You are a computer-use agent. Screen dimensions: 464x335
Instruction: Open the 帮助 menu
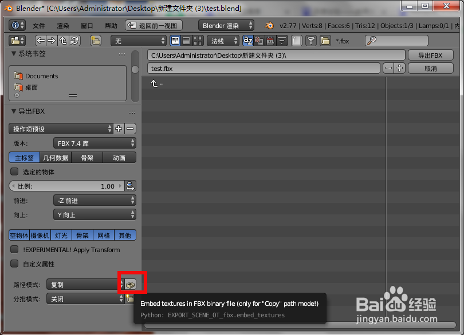(x=111, y=26)
